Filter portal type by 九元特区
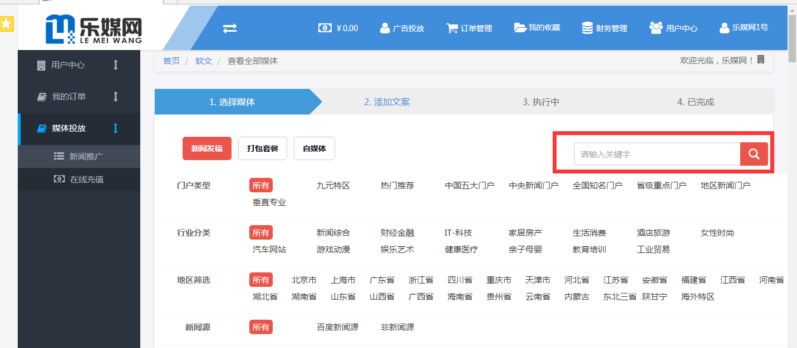The image size is (797, 348). click(333, 186)
